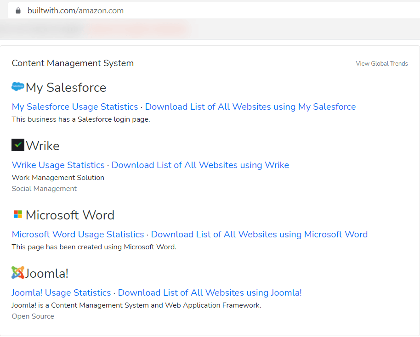This screenshot has width=420, height=337.
Task: Click 'This business has a Salesforce login page.' text
Action: point(81,119)
